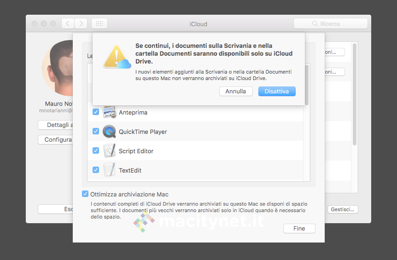This screenshot has height=260, width=397.
Task: Uncheck the Anteprima checkbox
Action: pyautogui.click(x=96, y=112)
